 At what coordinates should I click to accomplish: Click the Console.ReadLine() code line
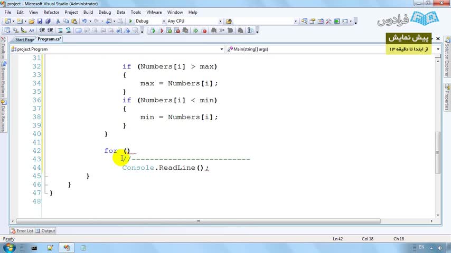pyautogui.click(x=165, y=168)
